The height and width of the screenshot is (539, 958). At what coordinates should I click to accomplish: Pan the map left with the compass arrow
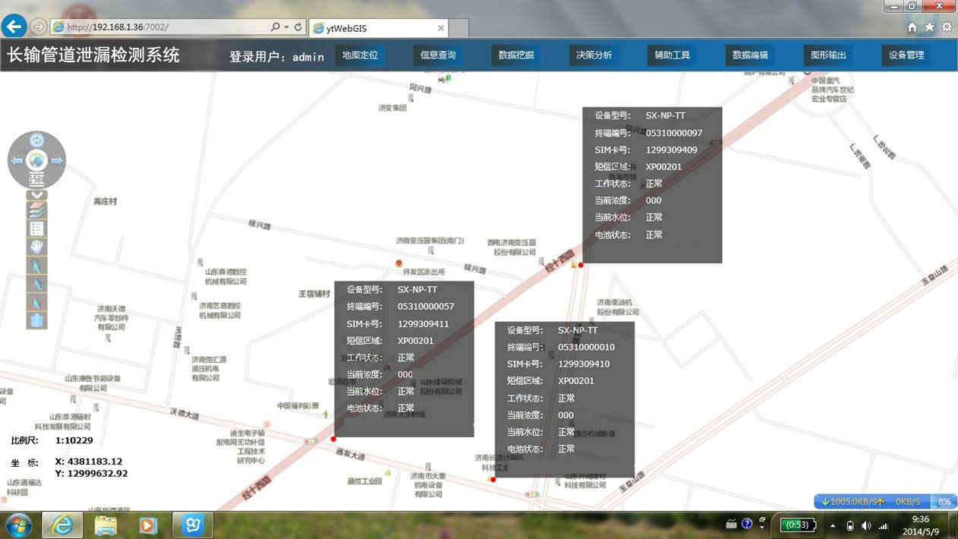click(x=17, y=161)
